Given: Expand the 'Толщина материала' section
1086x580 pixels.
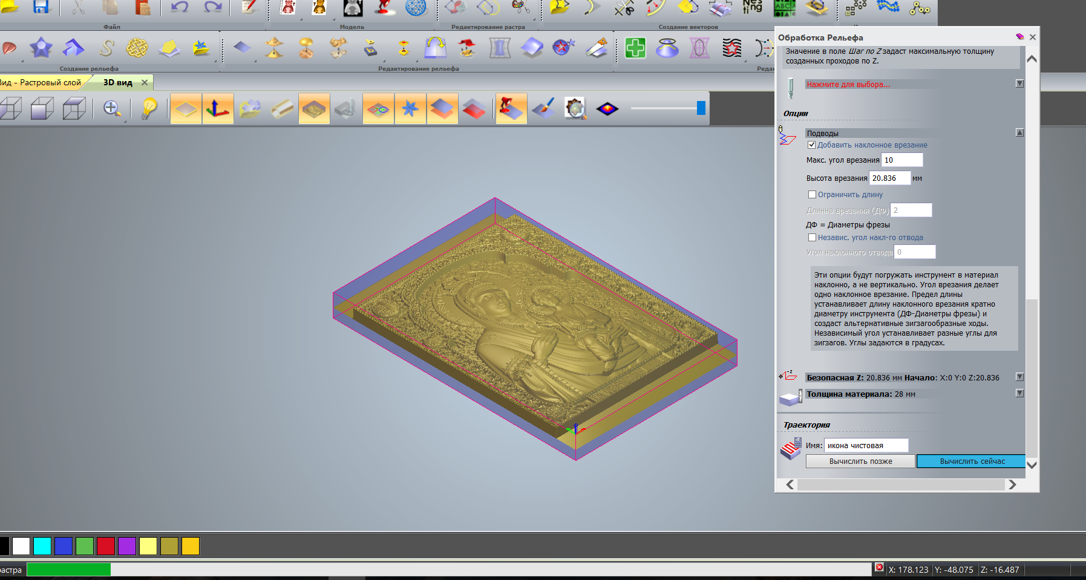Looking at the screenshot, I should coord(1019,393).
